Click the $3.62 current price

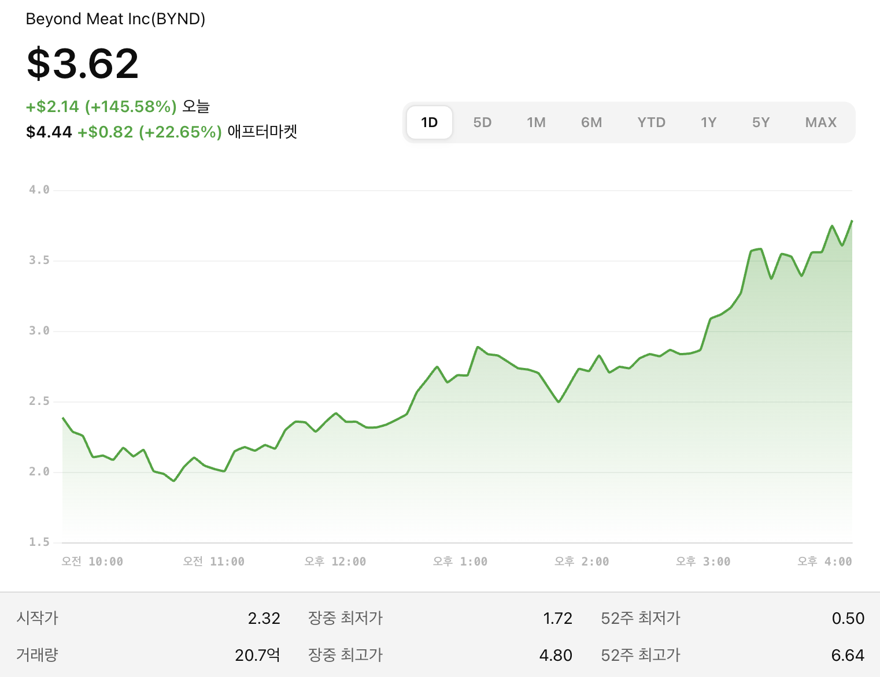tap(83, 64)
